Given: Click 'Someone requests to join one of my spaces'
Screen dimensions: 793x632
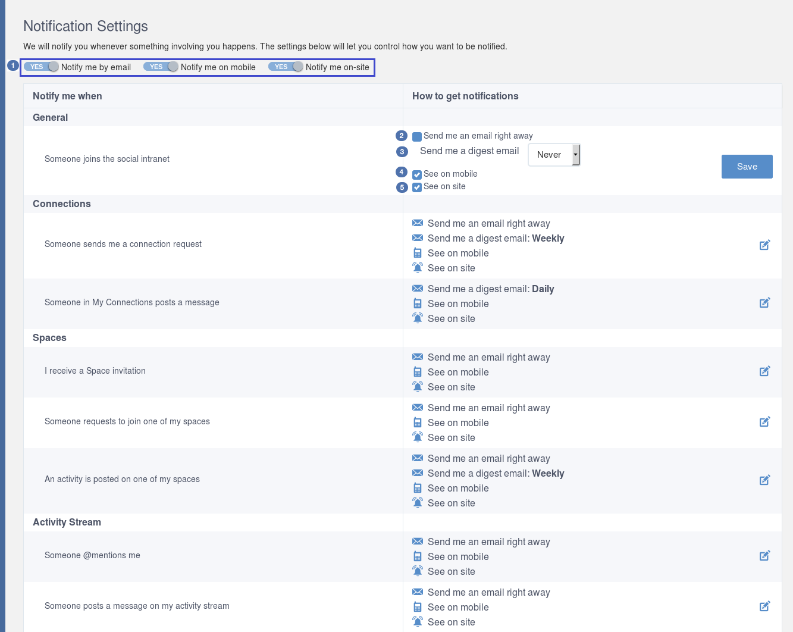Looking at the screenshot, I should (x=127, y=421).
